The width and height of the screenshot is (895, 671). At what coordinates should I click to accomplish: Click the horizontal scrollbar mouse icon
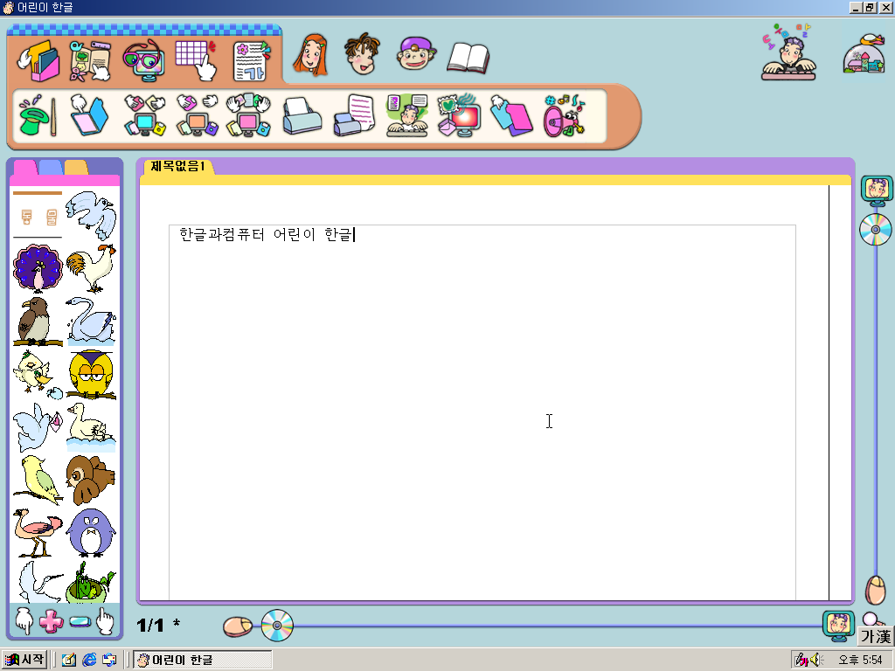point(238,626)
